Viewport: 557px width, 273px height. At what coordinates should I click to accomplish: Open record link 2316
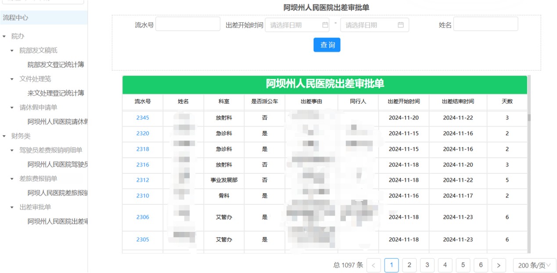tap(143, 165)
